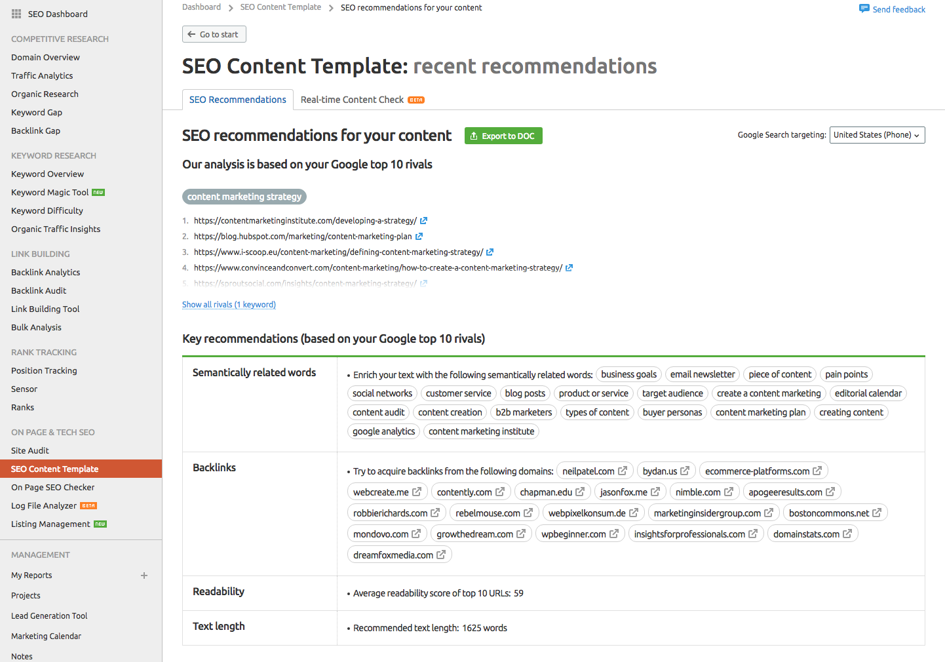Open external link icon beside hubspot blog URL
This screenshot has height=662, width=945.
419,237
